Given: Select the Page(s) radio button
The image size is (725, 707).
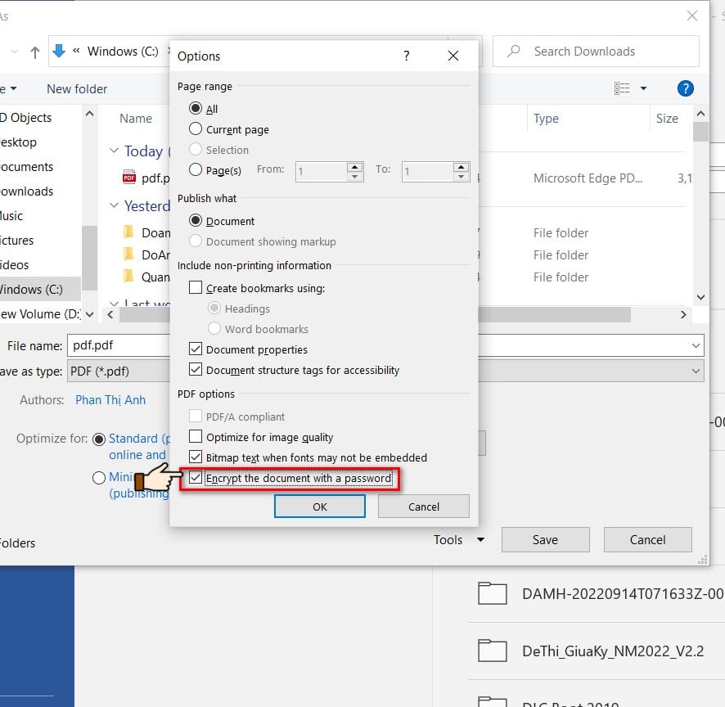Looking at the screenshot, I should (x=196, y=169).
